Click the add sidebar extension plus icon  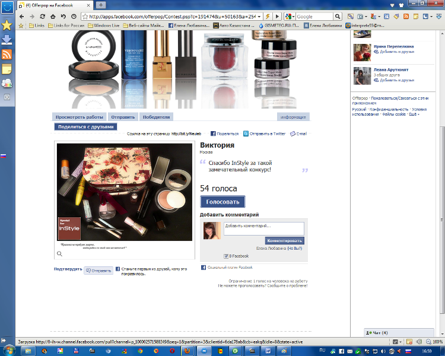[7, 97]
